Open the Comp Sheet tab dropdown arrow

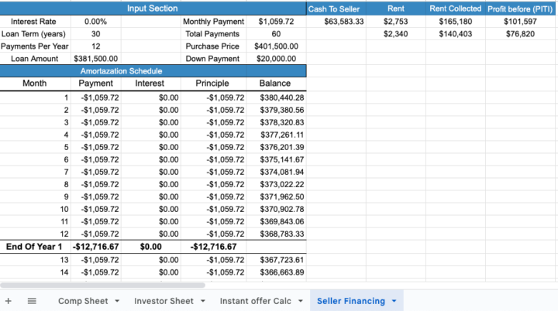(117, 301)
